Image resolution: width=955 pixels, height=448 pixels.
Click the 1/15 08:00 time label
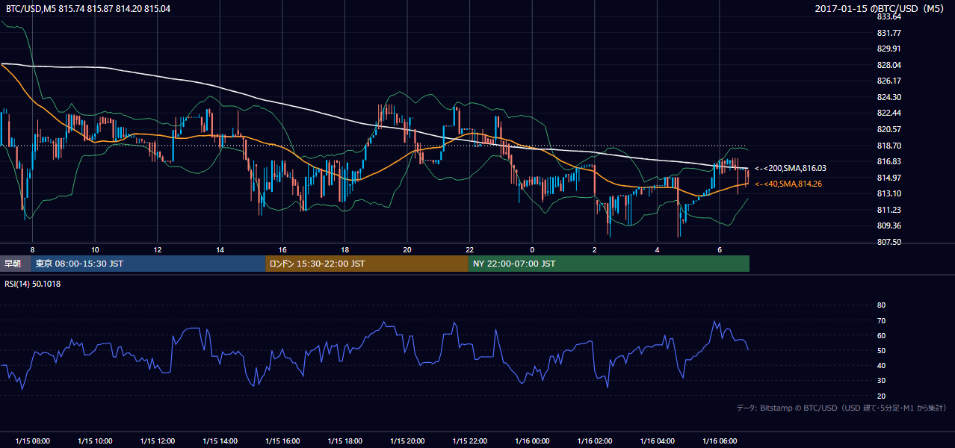32,441
